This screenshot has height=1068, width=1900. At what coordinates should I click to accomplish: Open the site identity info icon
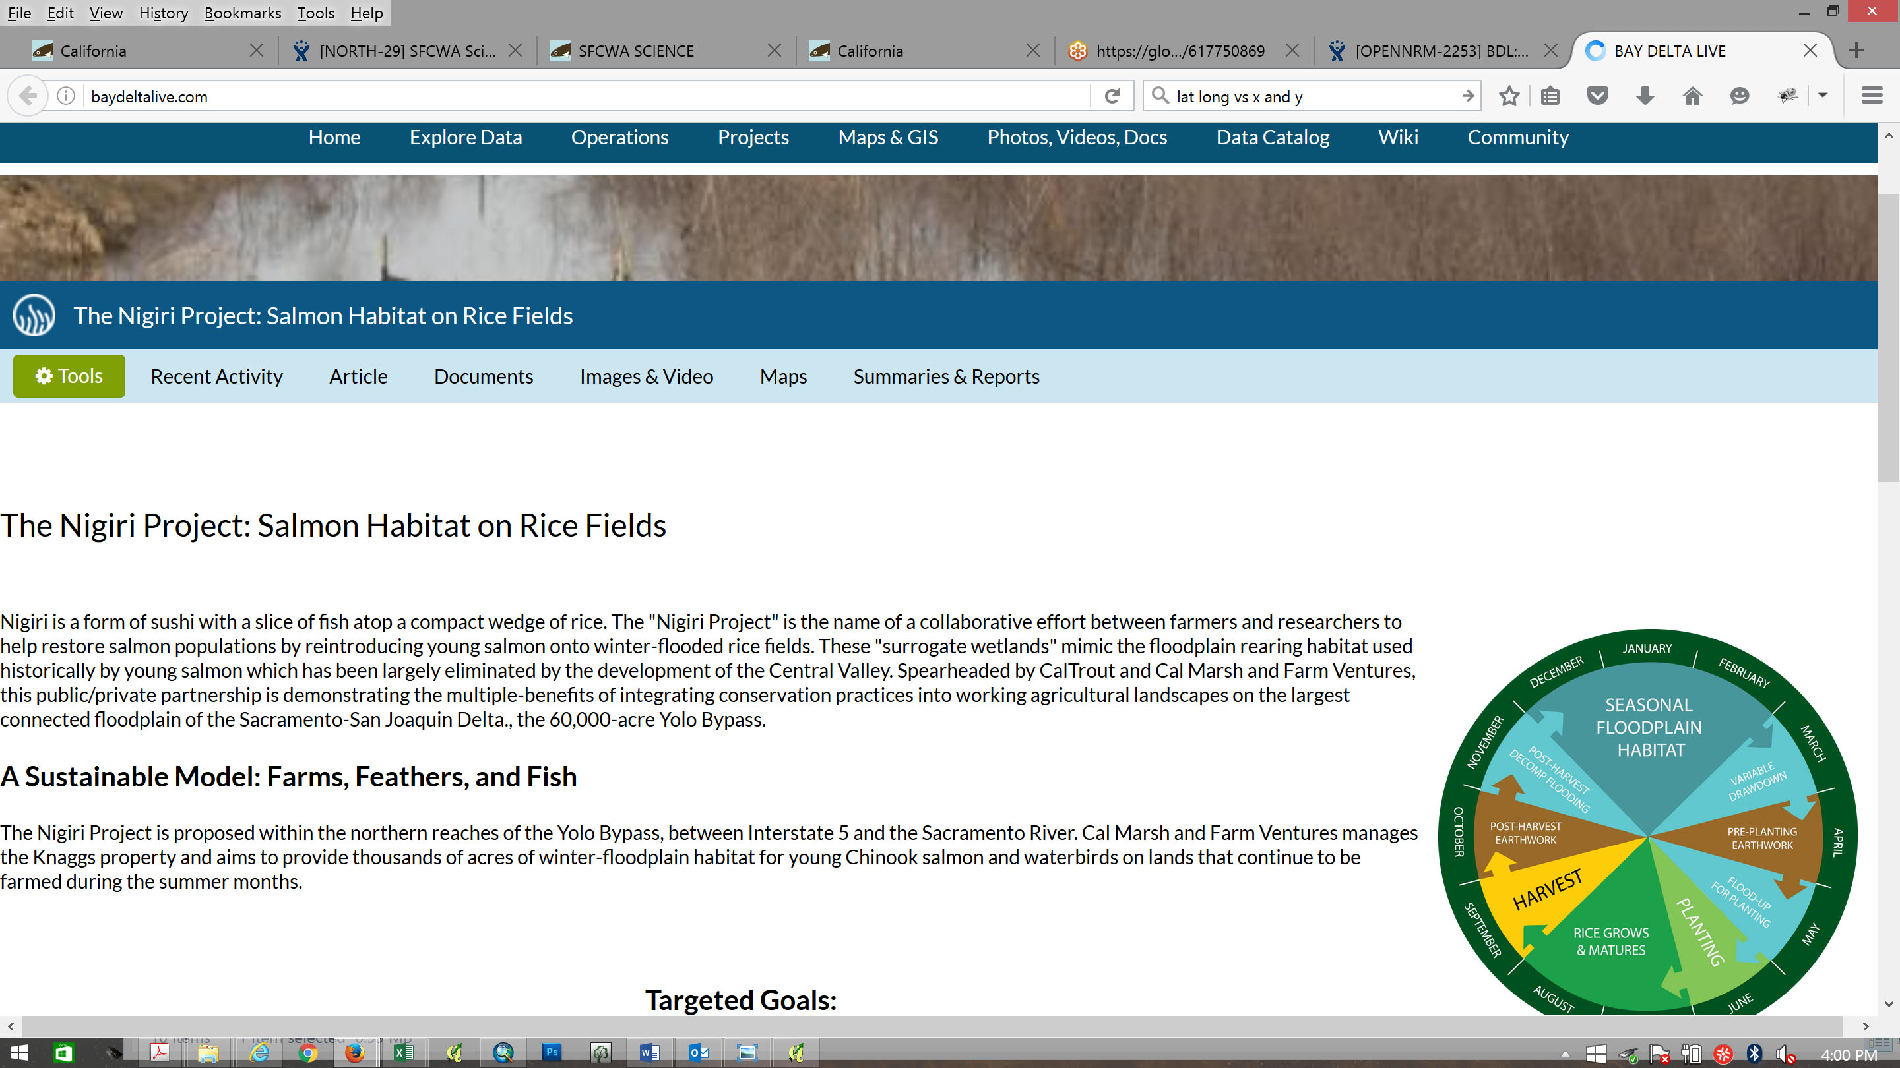tap(66, 96)
